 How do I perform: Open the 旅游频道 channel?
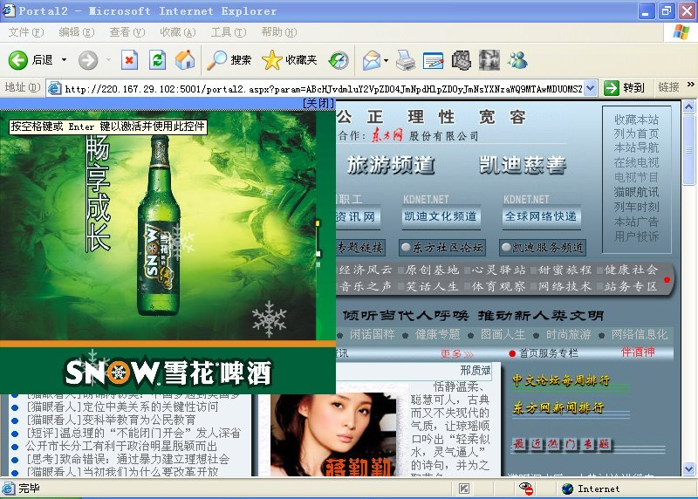point(390,165)
